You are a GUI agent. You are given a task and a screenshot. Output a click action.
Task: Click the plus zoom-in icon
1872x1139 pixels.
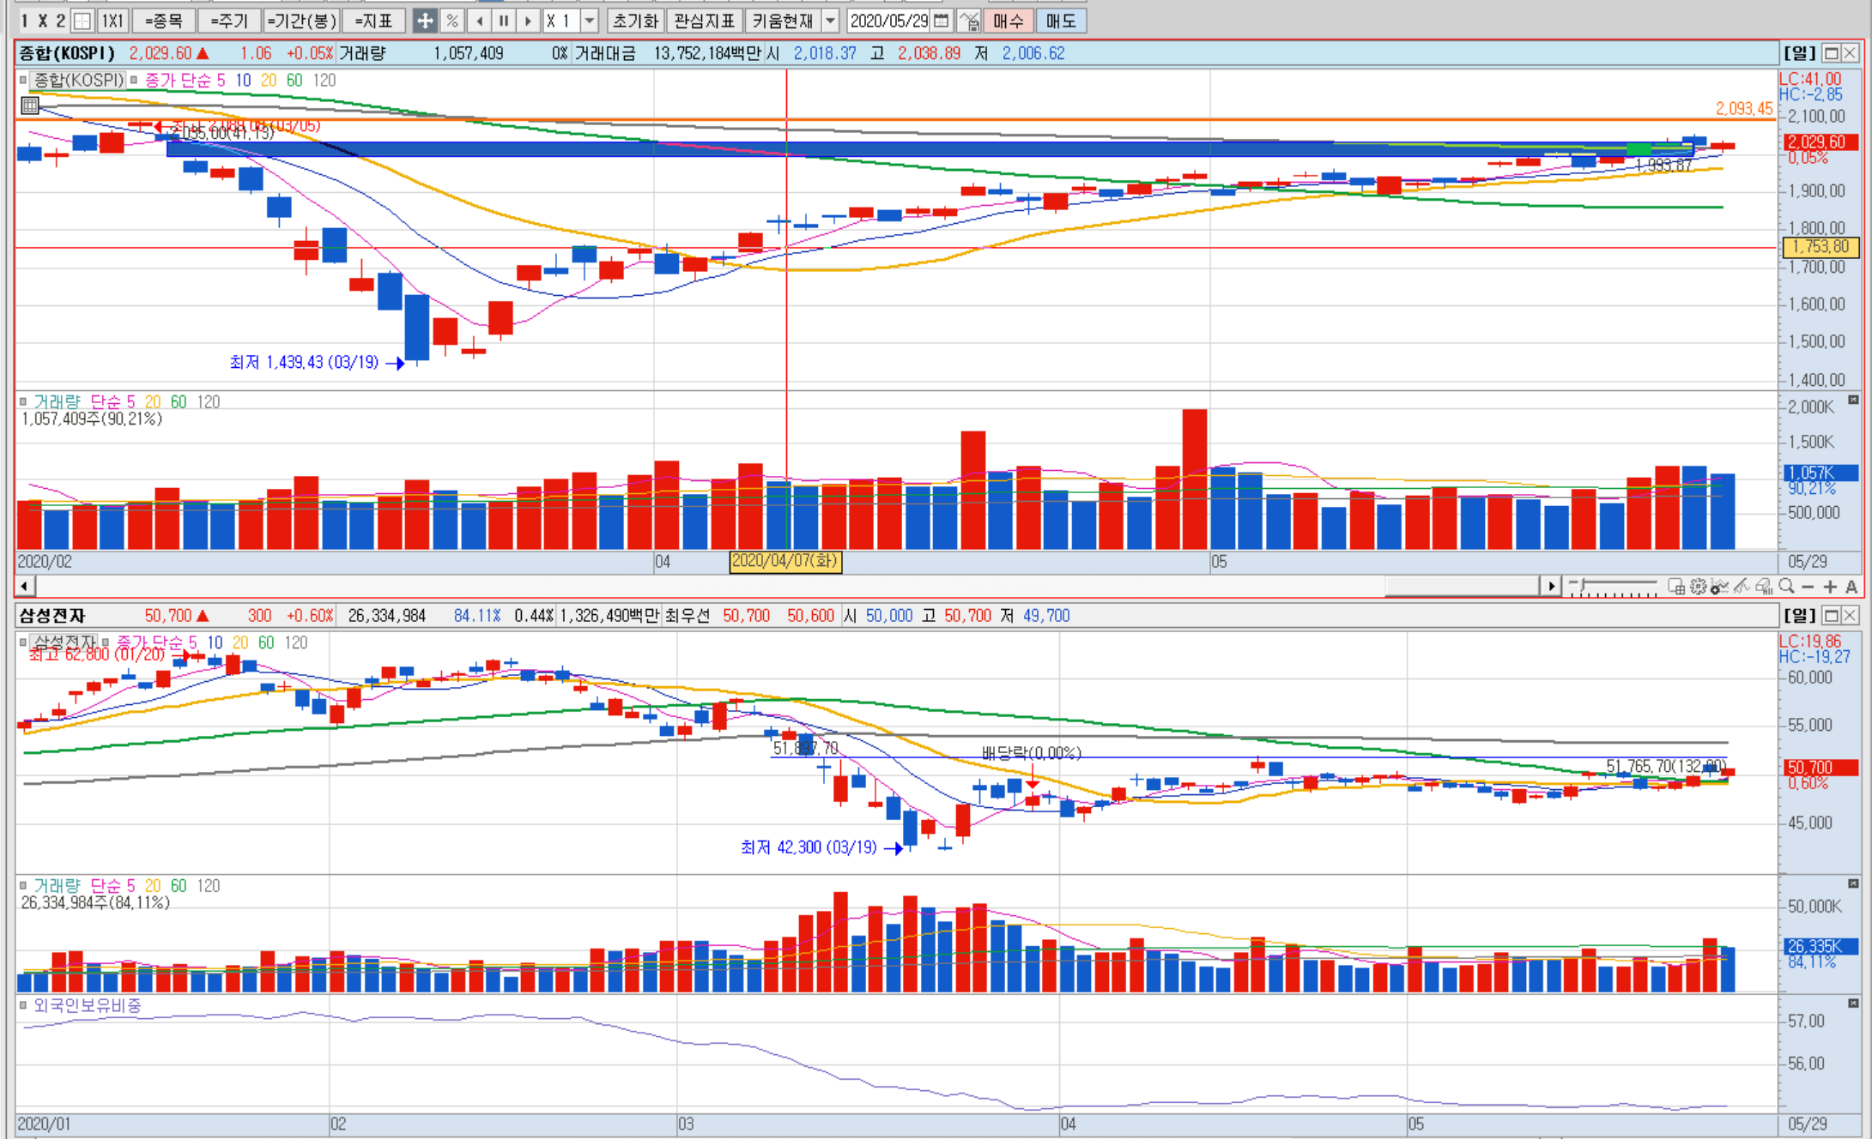coord(1830,587)
